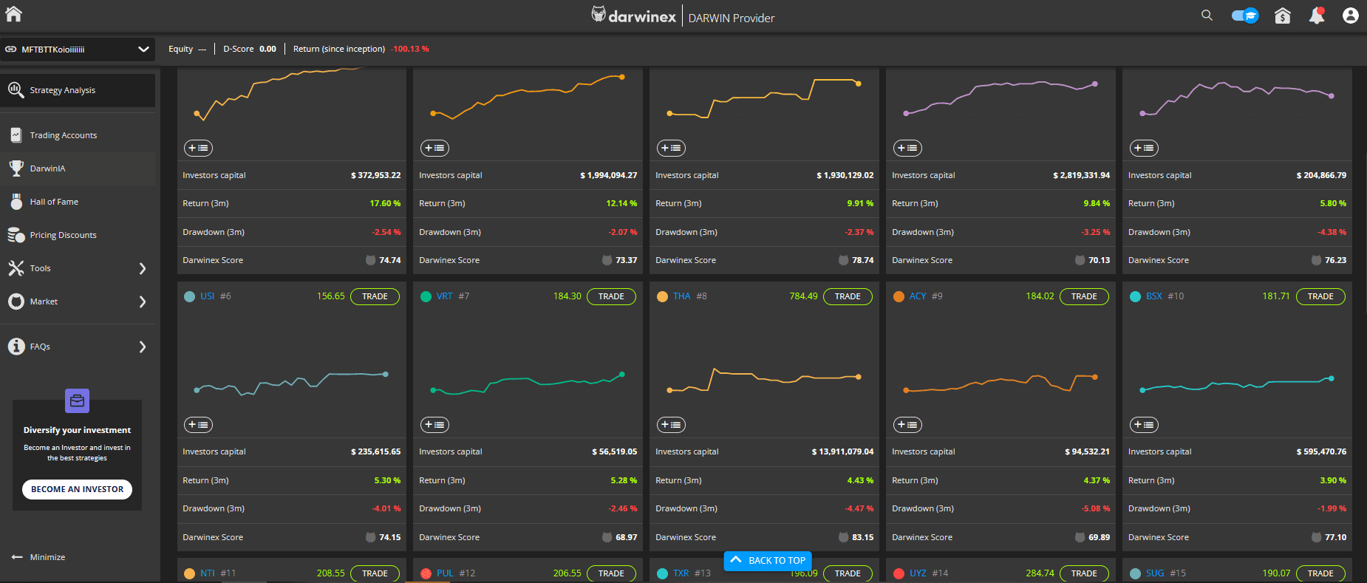The width and height of the screenshot is (1367, 583).
Task: Click add-to-list icon on the $372,953.22 capital card
Action: pyautogui.click(x=198, y=149)
